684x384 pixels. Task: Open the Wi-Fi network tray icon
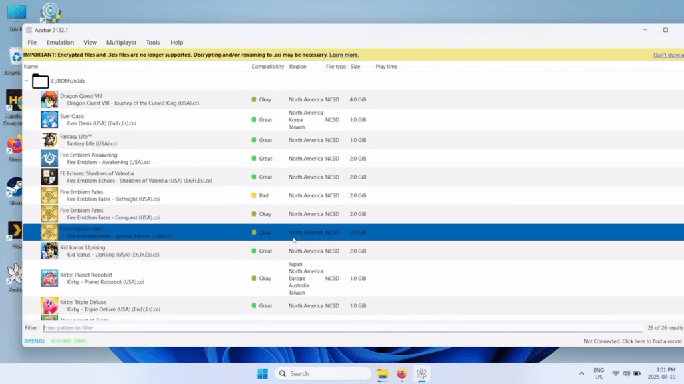615,373
